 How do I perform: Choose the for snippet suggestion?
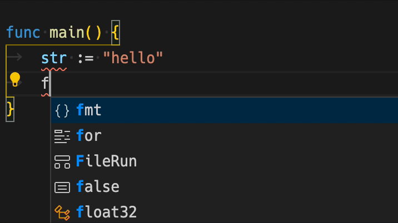pyautogui.click(x=89, y=136)
